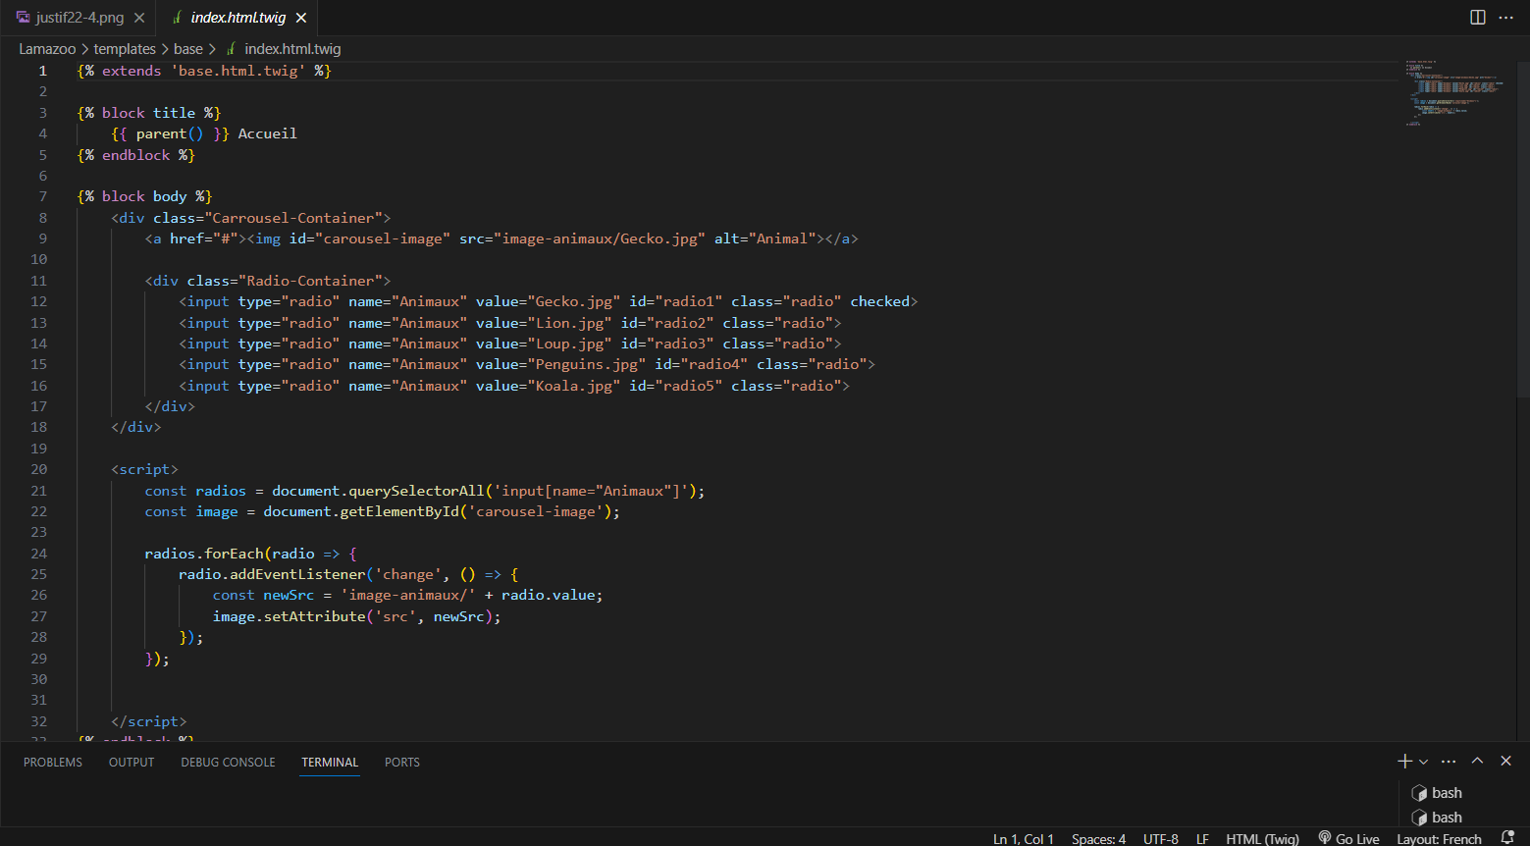Click the UTF-8 encoding selector
1530x846 pixels.
point(1160,838)
